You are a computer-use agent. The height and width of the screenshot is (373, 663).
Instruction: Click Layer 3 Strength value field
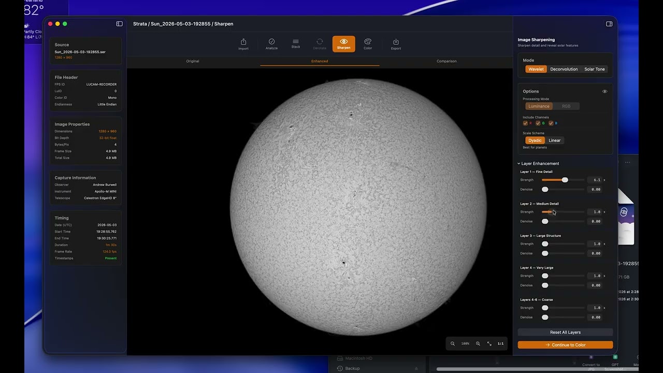(595, 244)
